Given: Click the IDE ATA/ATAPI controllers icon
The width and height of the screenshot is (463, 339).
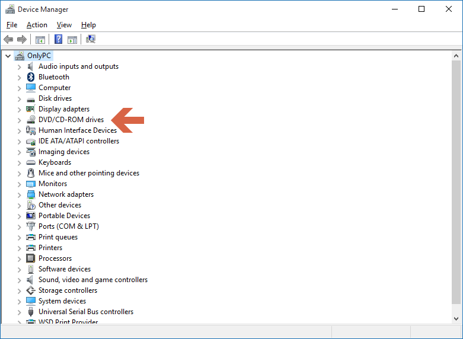Looking at the screenshot, I should pos(31,142).
